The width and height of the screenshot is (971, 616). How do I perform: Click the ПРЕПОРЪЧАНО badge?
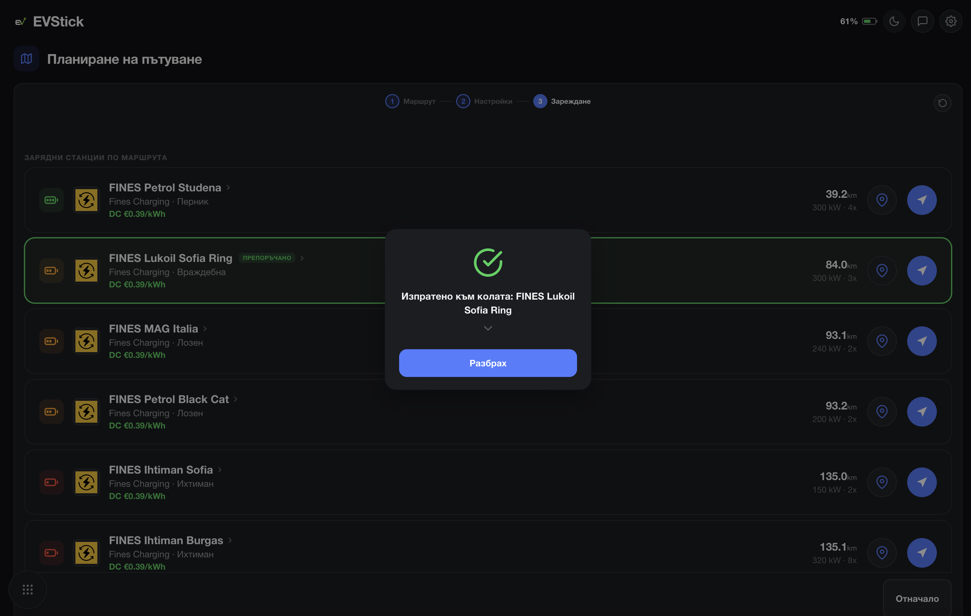(x=267, y=258)
